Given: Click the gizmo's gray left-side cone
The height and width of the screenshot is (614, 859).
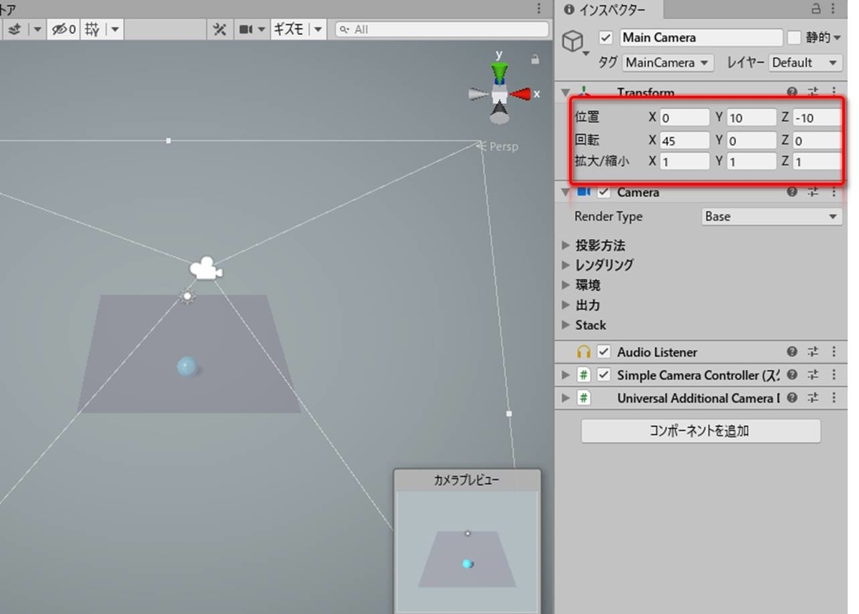Looking at the screenshot, I should pyautogui.click(x=478, y=94).
